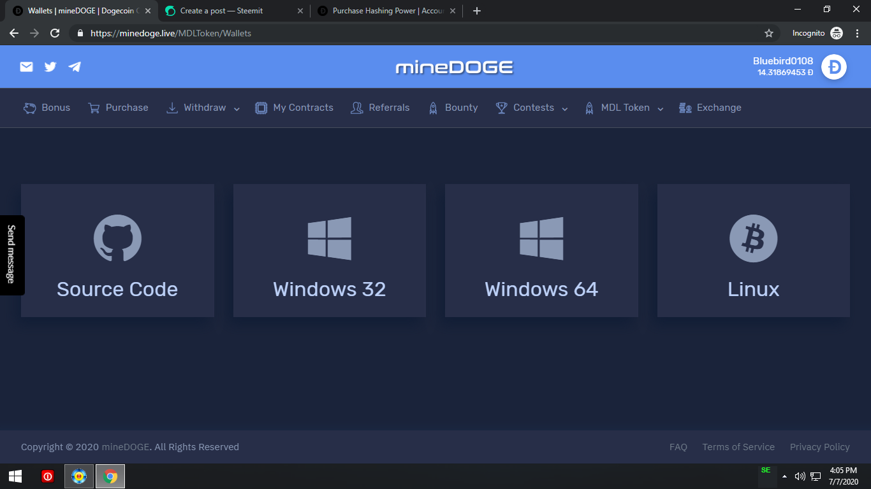Click the network icon in the system tray
Viewport: 871px width, 489px height.
coord(816,476)
